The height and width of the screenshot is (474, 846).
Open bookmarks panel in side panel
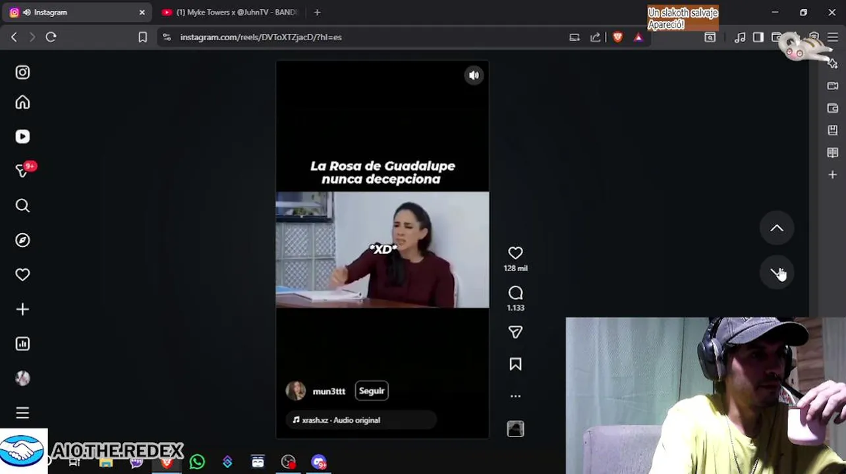(833, 130)
